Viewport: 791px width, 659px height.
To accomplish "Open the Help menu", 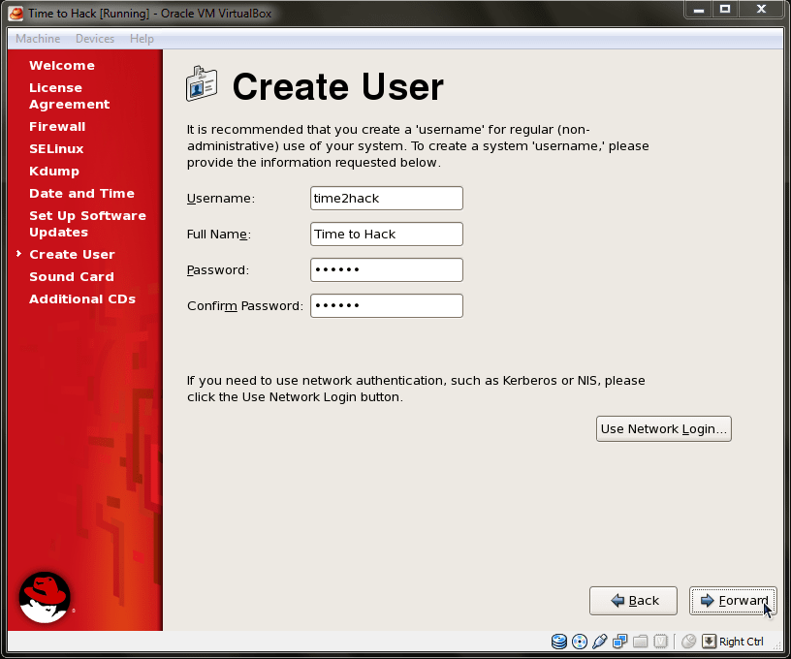I will tap(142, 39).
